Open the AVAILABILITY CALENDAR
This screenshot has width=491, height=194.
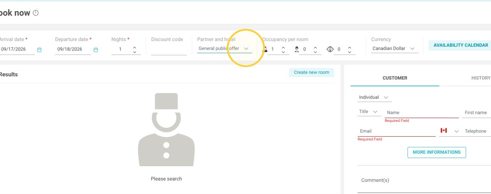point(461,45)
